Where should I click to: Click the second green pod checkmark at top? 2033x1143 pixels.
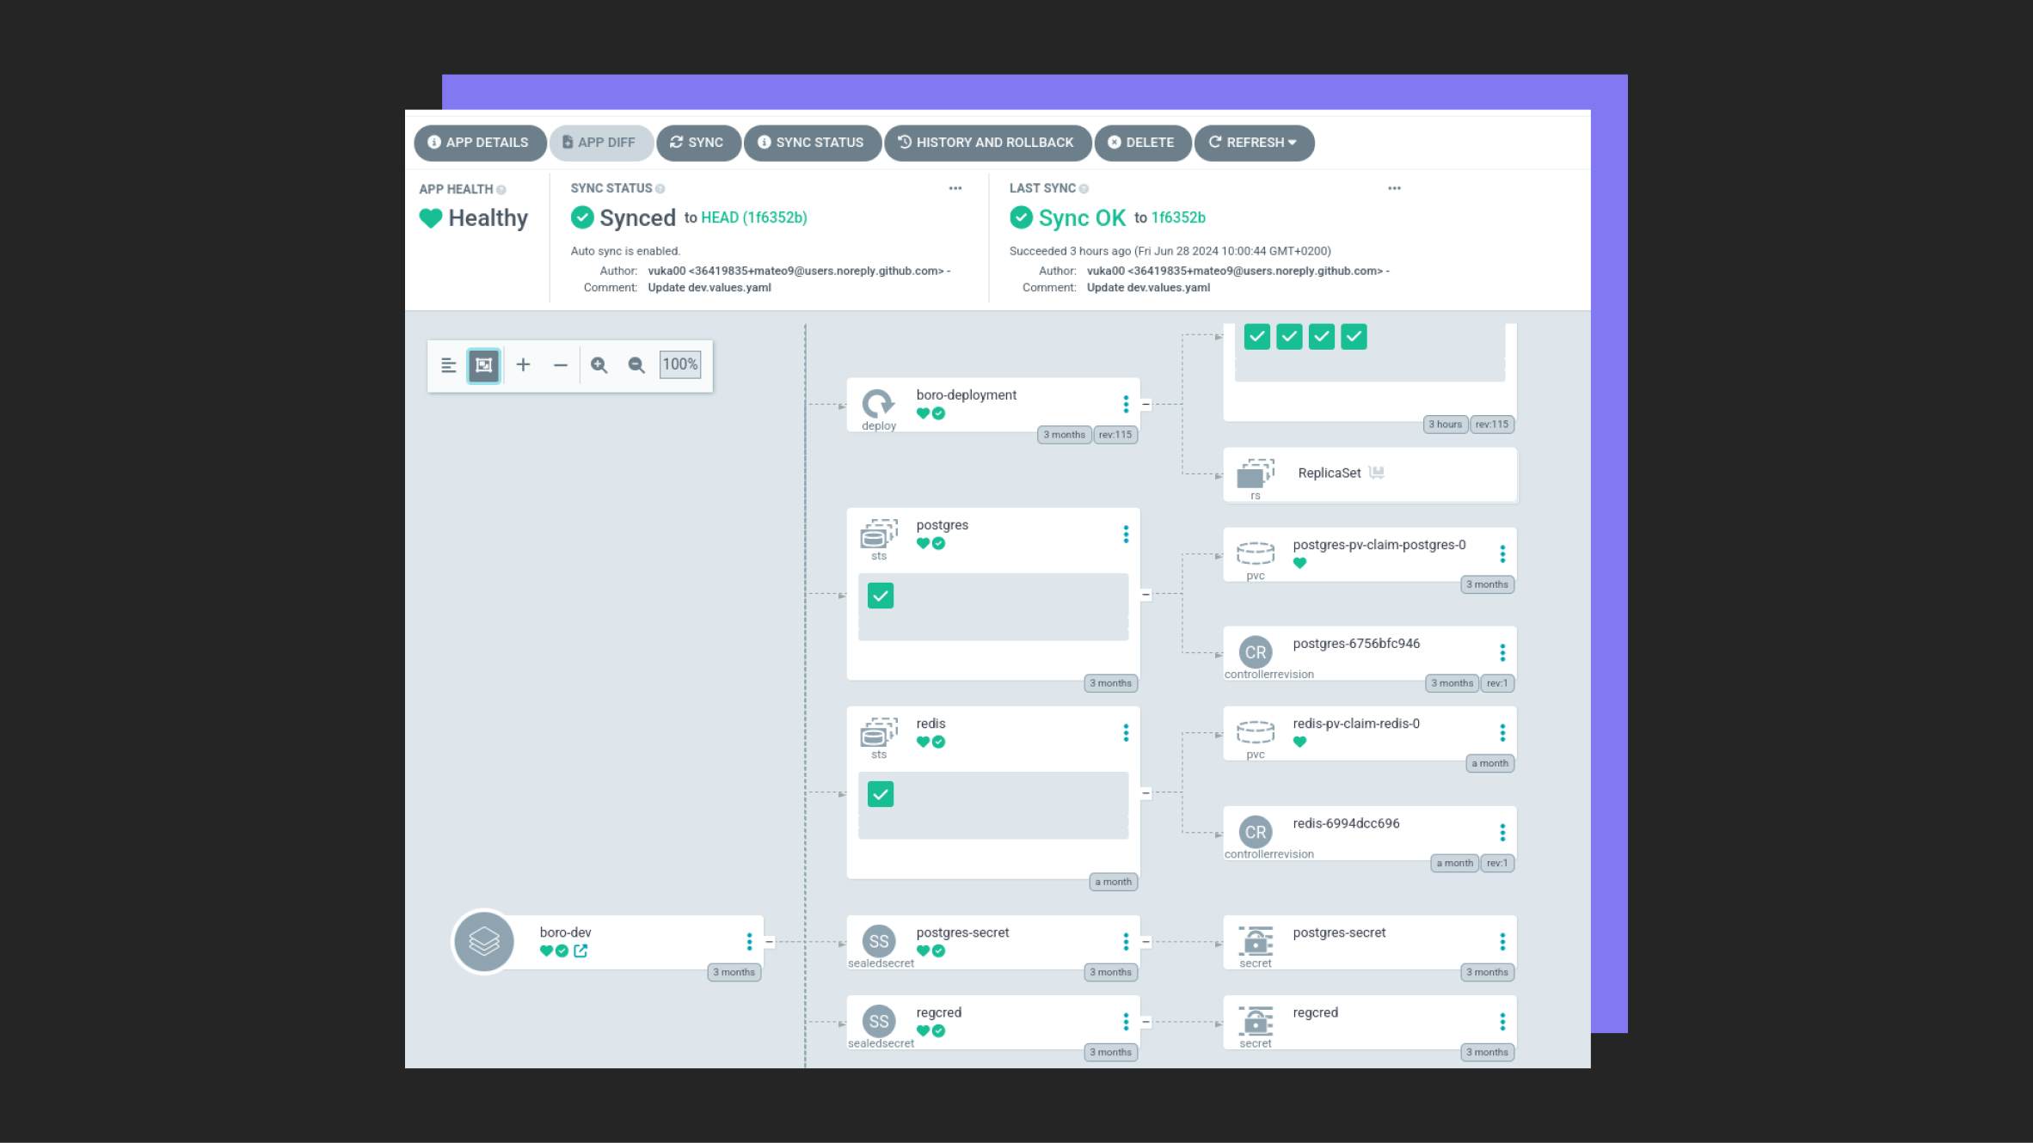tap(1289, 337)
